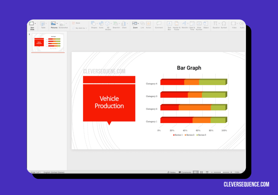Insert a new Chart
278x195 pixels.
pyautogui.click(x=124, y=25)
